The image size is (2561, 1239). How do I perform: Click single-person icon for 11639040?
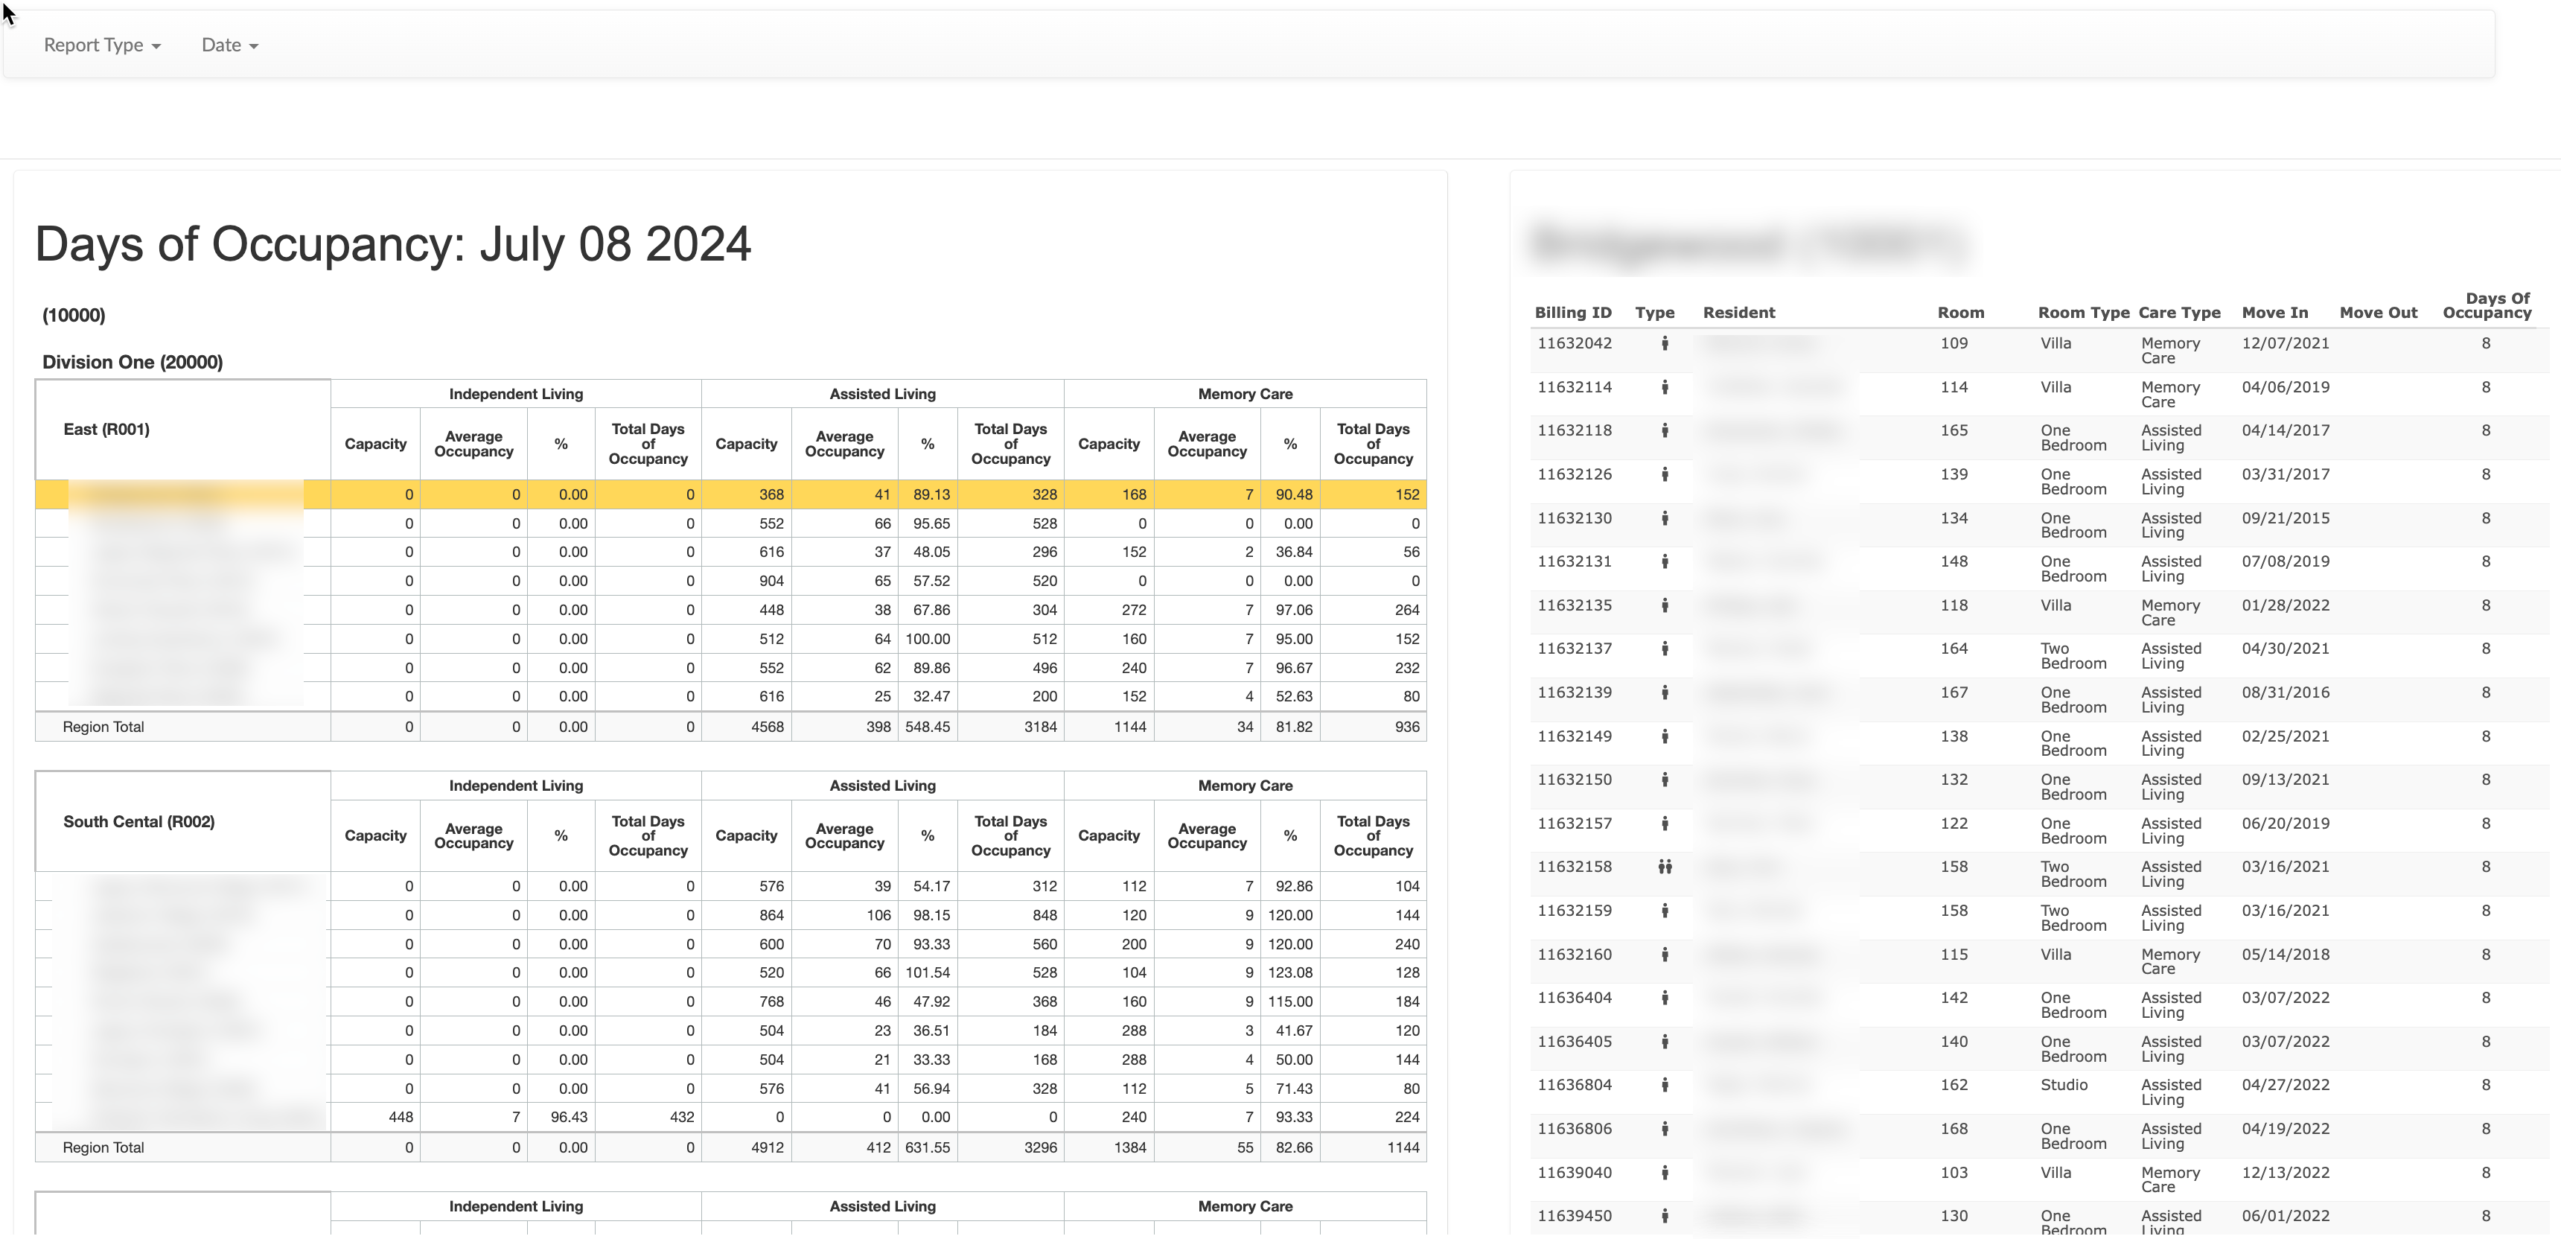[x=1664, y=1173]
